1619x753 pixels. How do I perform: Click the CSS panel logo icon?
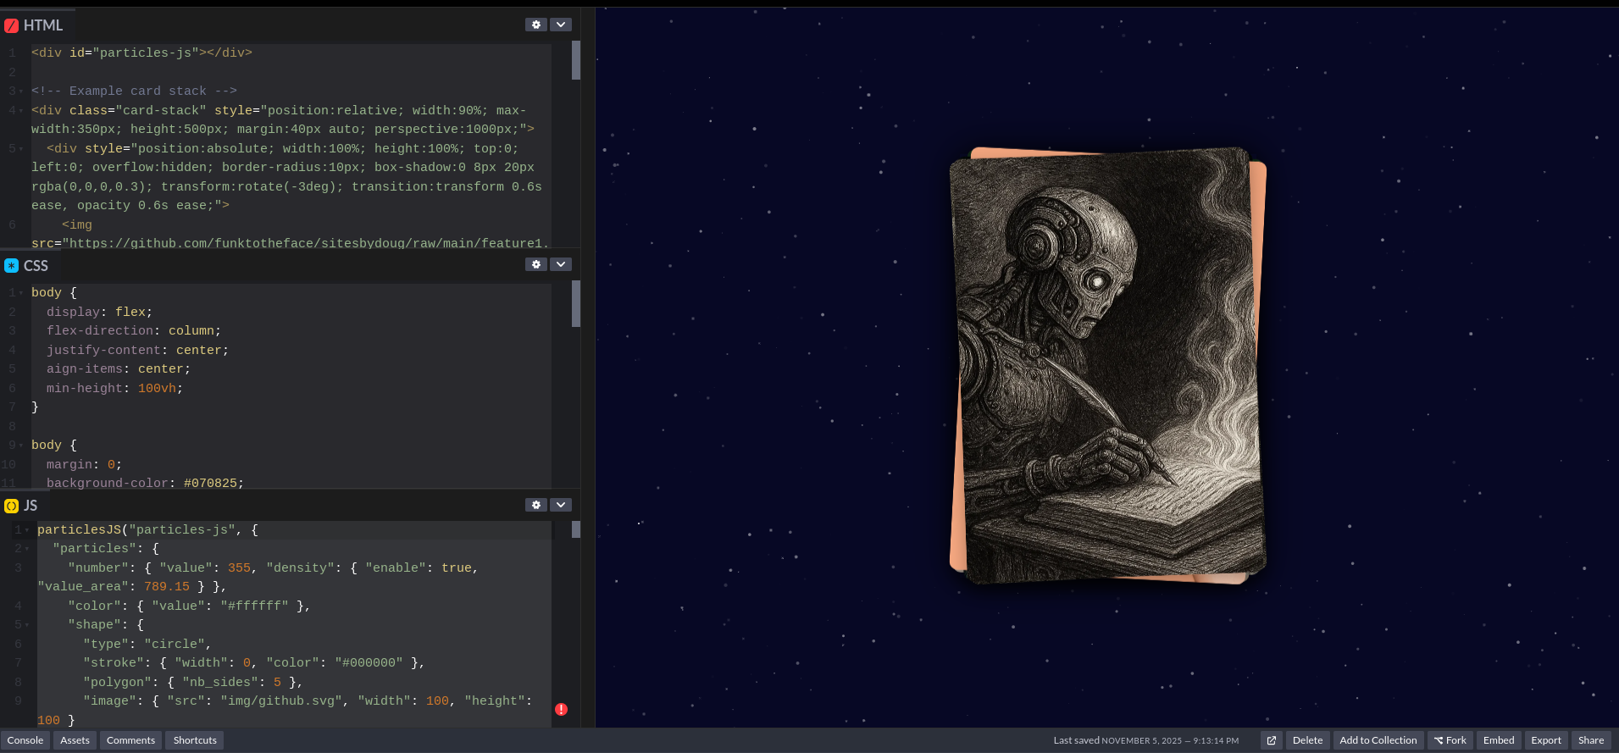(11, 265)
